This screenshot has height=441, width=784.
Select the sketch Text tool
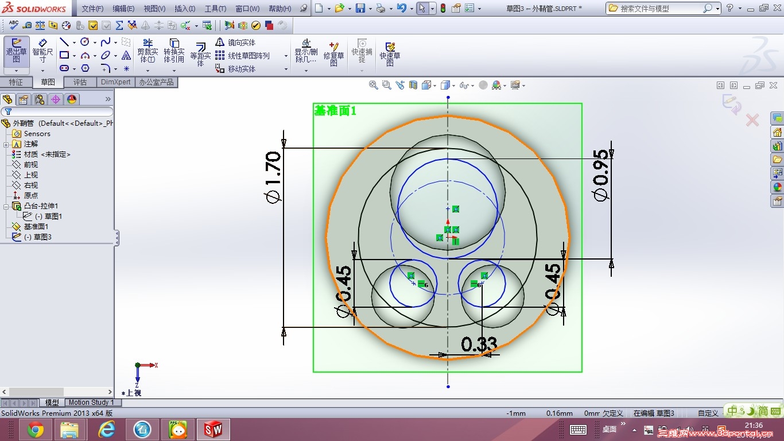point(126,56)
